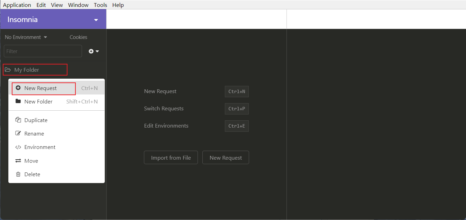Select the My Folder tree item
This screenshot has width=466, height=220.
tap(35, 70)
